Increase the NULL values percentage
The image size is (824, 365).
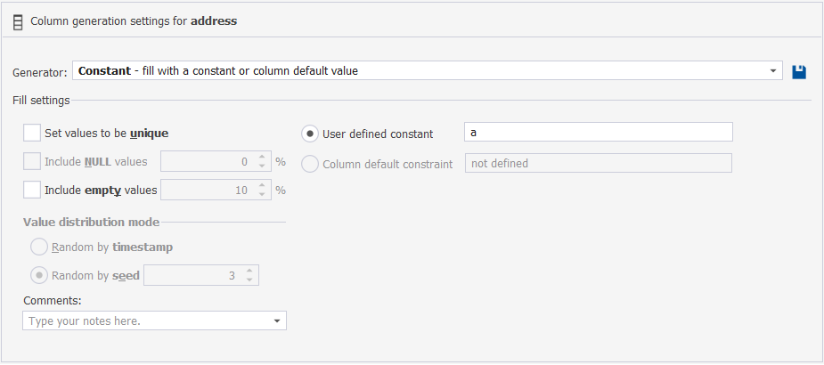click(x=262, y=157)
